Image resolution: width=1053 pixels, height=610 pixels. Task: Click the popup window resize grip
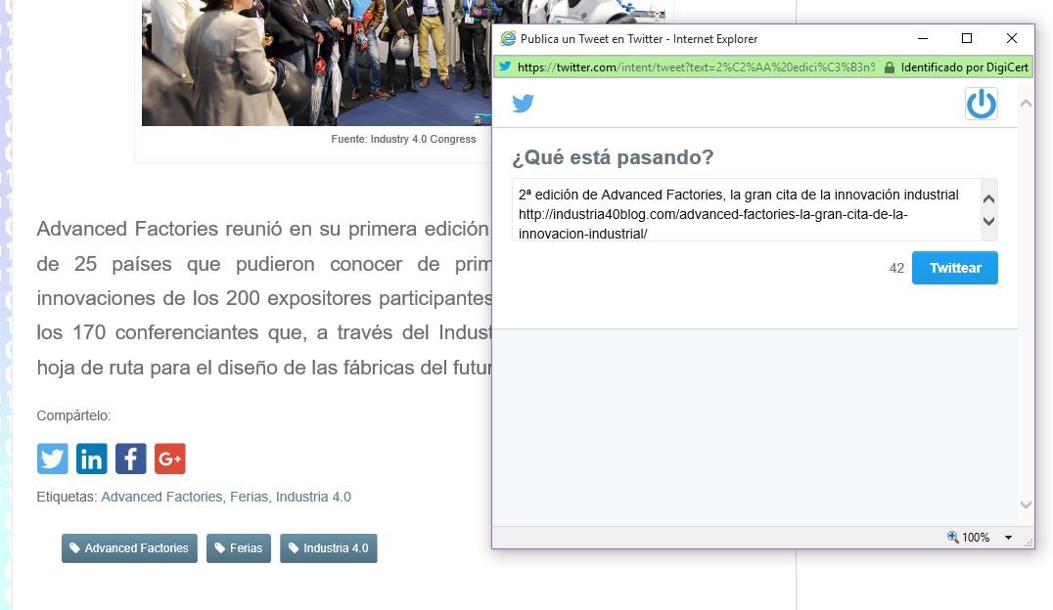click(x=1029, y=543)
